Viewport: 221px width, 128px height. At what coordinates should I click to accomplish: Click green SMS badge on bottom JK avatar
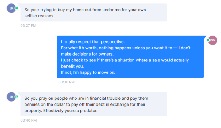click(16, 97)
